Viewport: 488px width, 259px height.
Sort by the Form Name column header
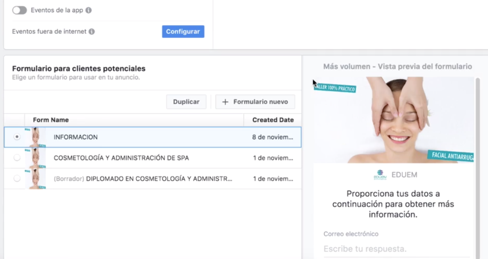(51, 120)
